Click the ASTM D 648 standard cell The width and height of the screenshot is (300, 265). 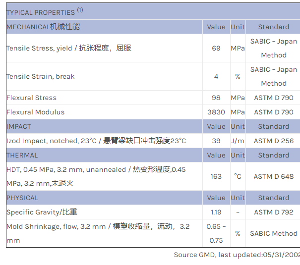(x=273, y=176)
